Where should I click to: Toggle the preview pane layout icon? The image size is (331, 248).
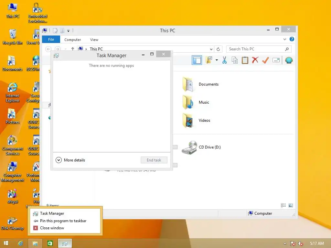tap(197, 60)
